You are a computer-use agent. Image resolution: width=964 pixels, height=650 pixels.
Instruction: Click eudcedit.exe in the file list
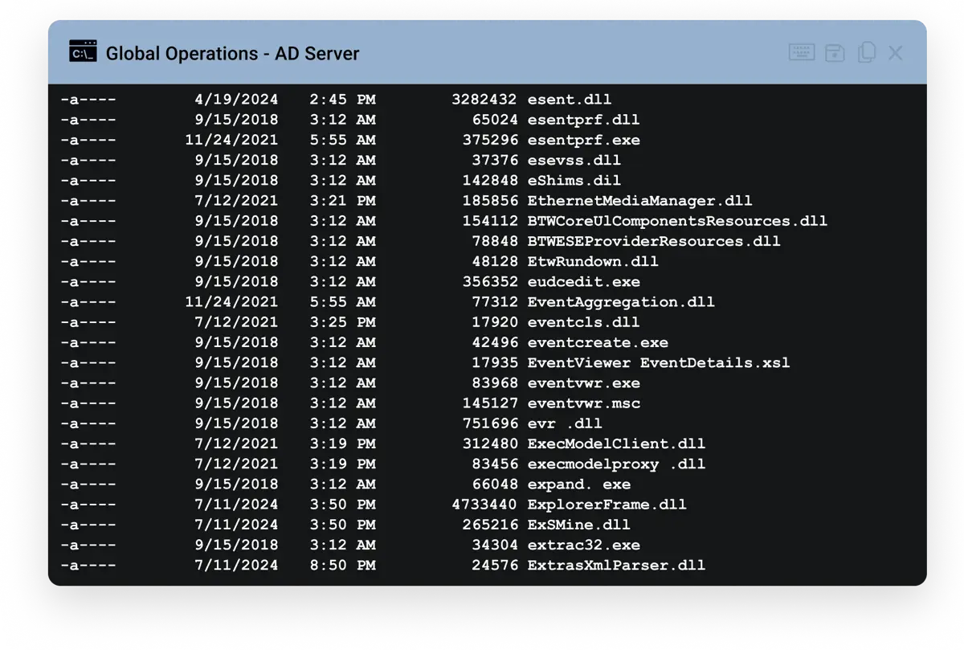tap(584, 282)
